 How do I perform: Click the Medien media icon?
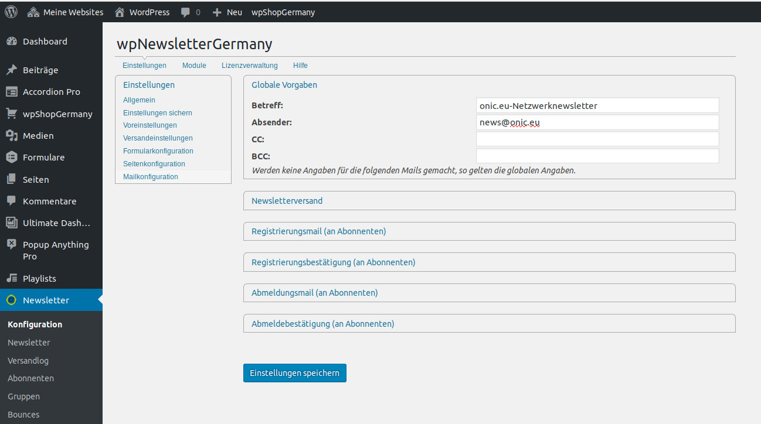click(11, 136)
